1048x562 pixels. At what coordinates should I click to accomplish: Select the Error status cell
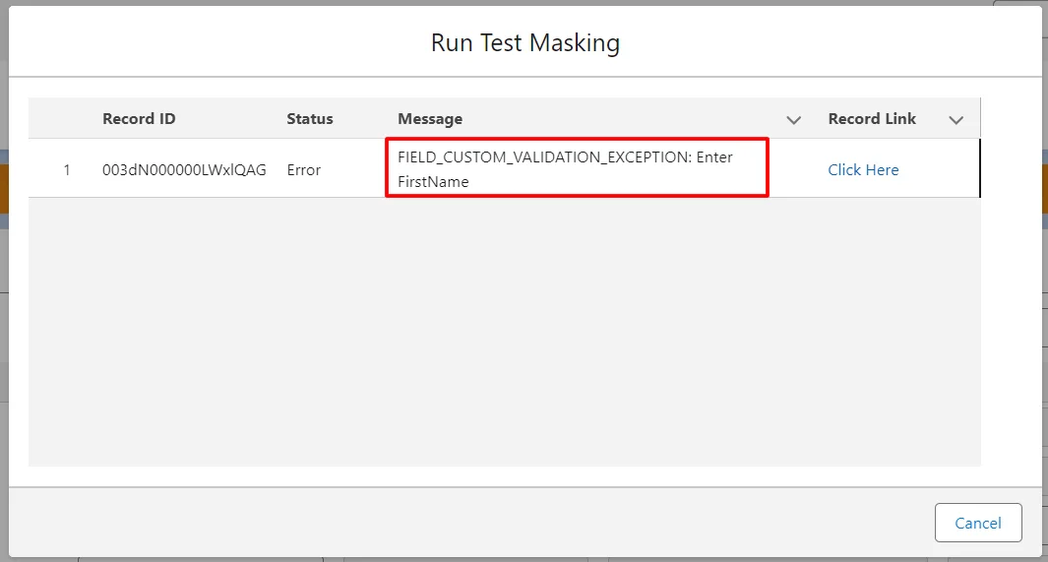point(304,169)
